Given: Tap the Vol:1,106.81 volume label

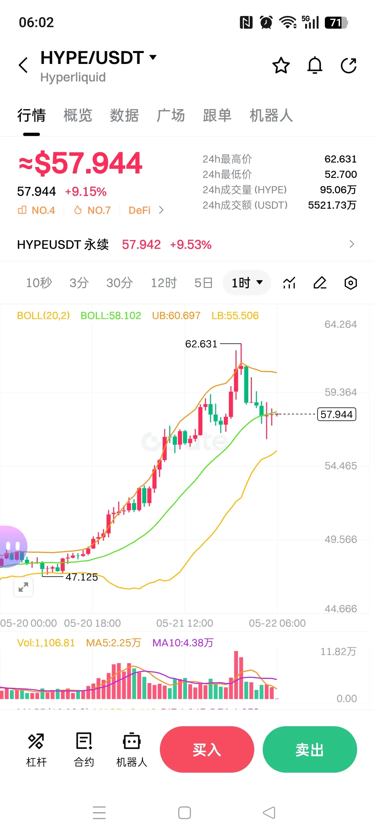Looking at the screenshot, I should pos(46,643).
